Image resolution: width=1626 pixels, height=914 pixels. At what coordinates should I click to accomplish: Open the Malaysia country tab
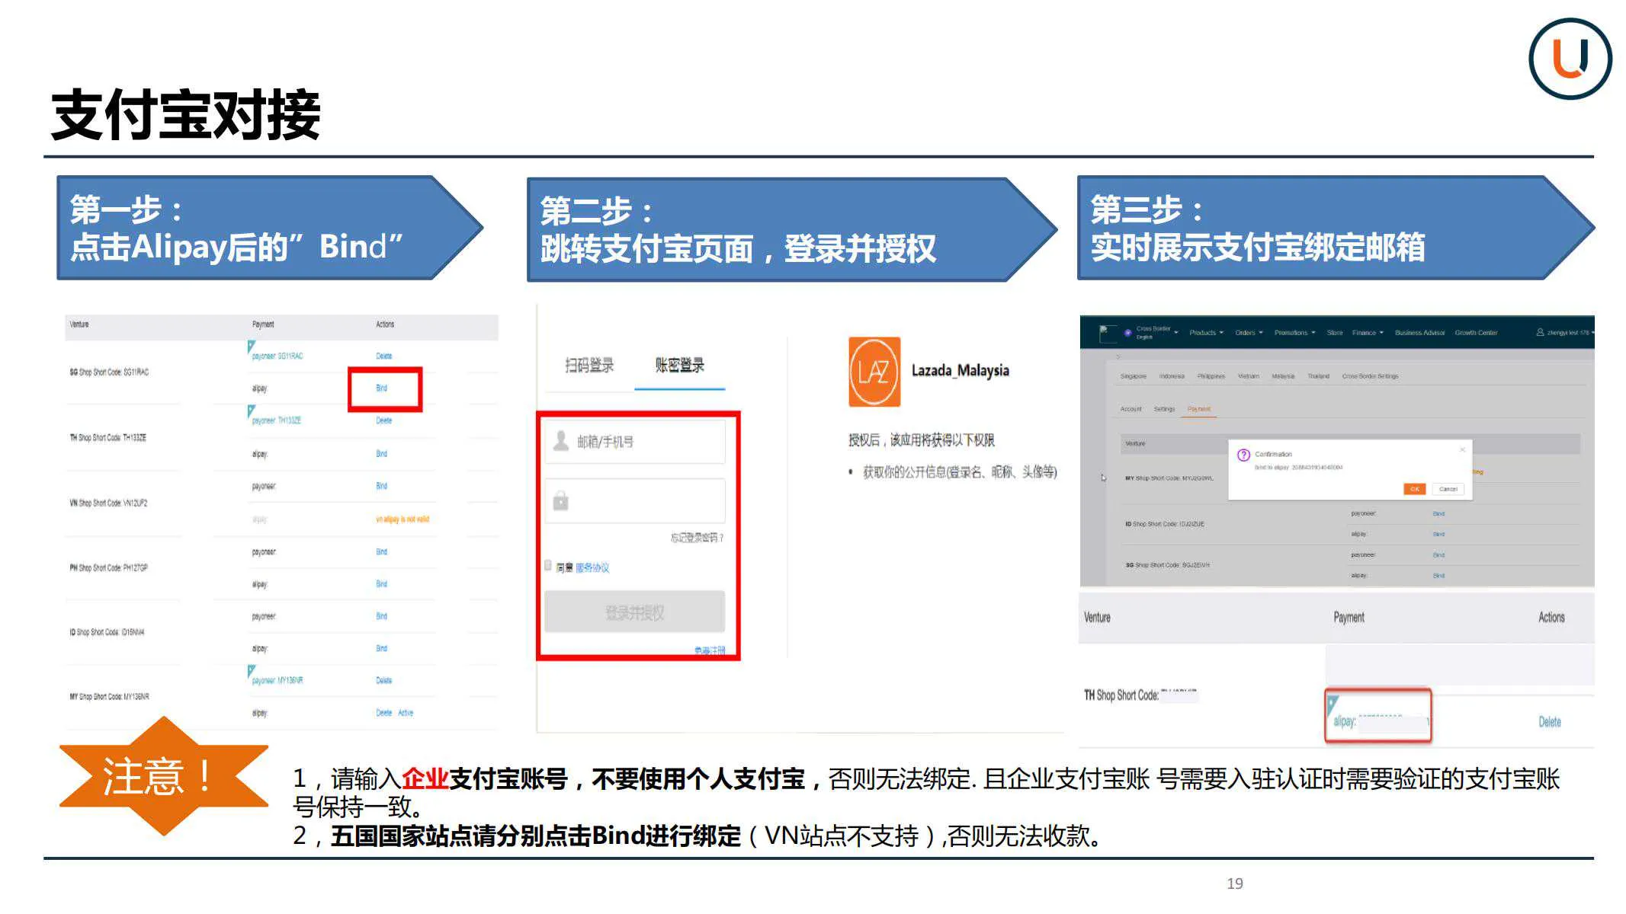pos(1284,376)
